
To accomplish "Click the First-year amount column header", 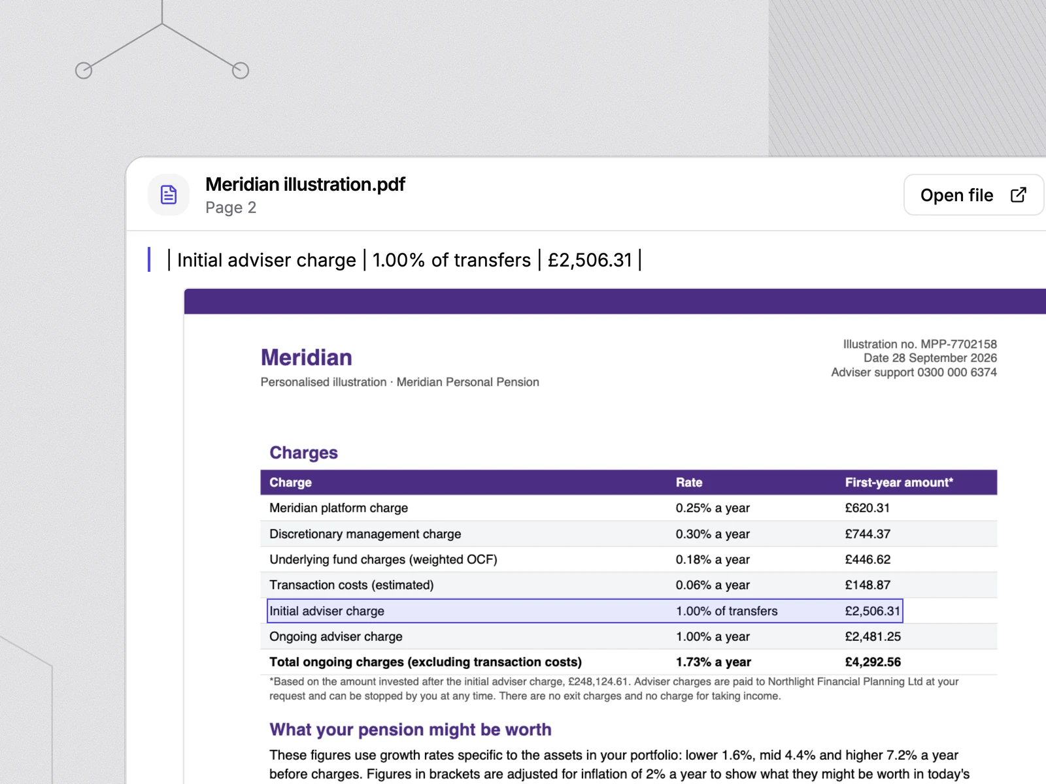I will tap(899, 482).
